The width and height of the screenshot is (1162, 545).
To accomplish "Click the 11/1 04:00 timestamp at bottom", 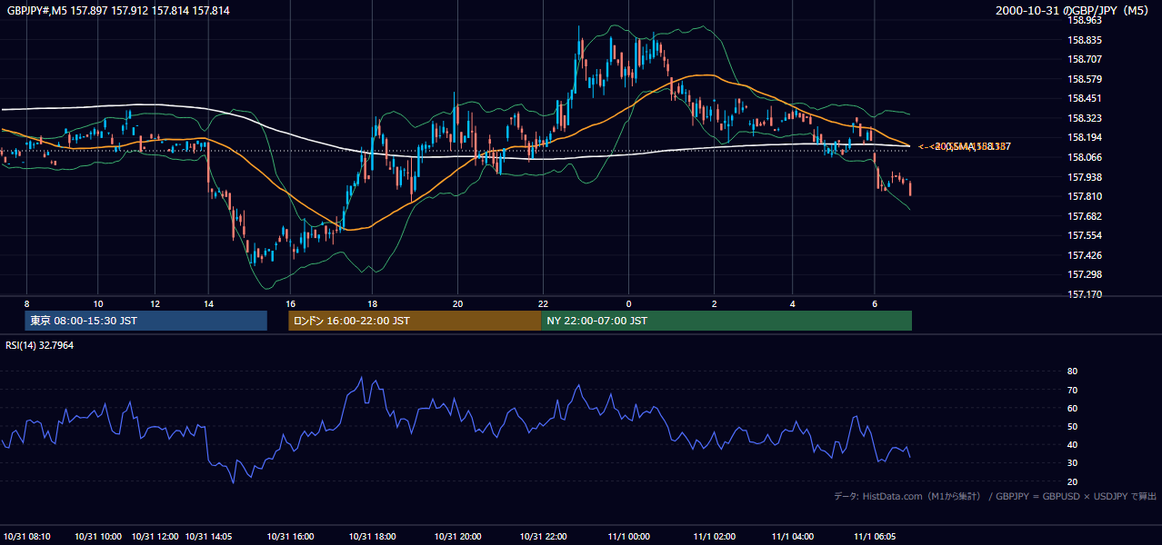I will 792,537.
